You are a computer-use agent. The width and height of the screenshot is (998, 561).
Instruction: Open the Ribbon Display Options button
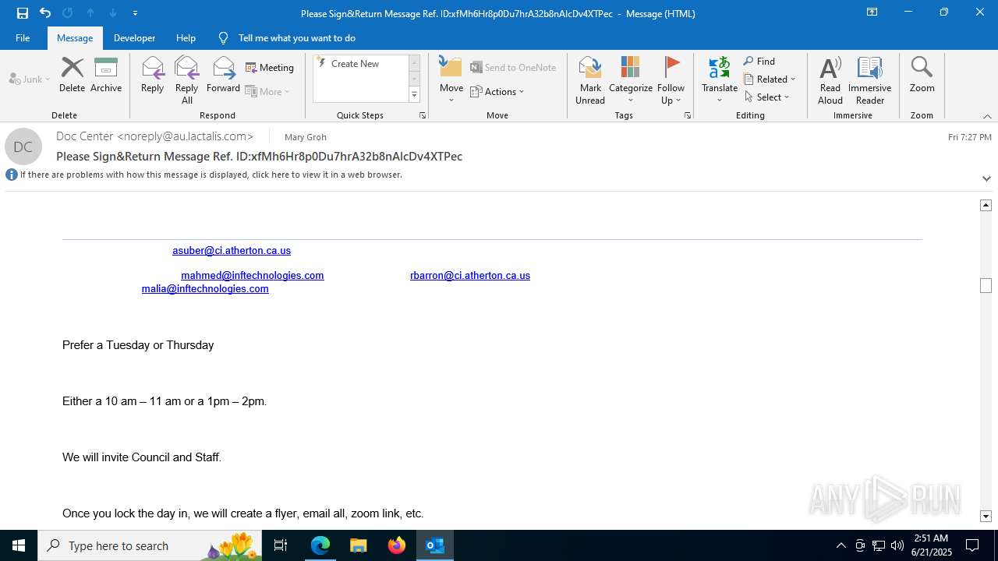872,12
